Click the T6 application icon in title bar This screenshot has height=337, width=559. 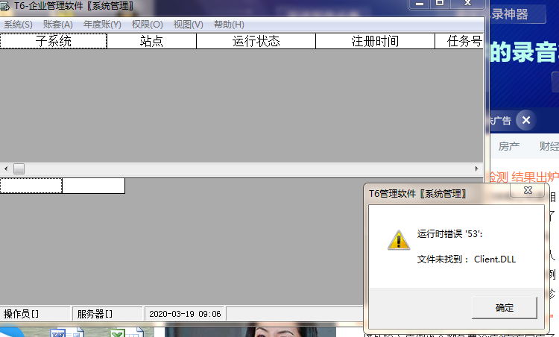point(4,6)
